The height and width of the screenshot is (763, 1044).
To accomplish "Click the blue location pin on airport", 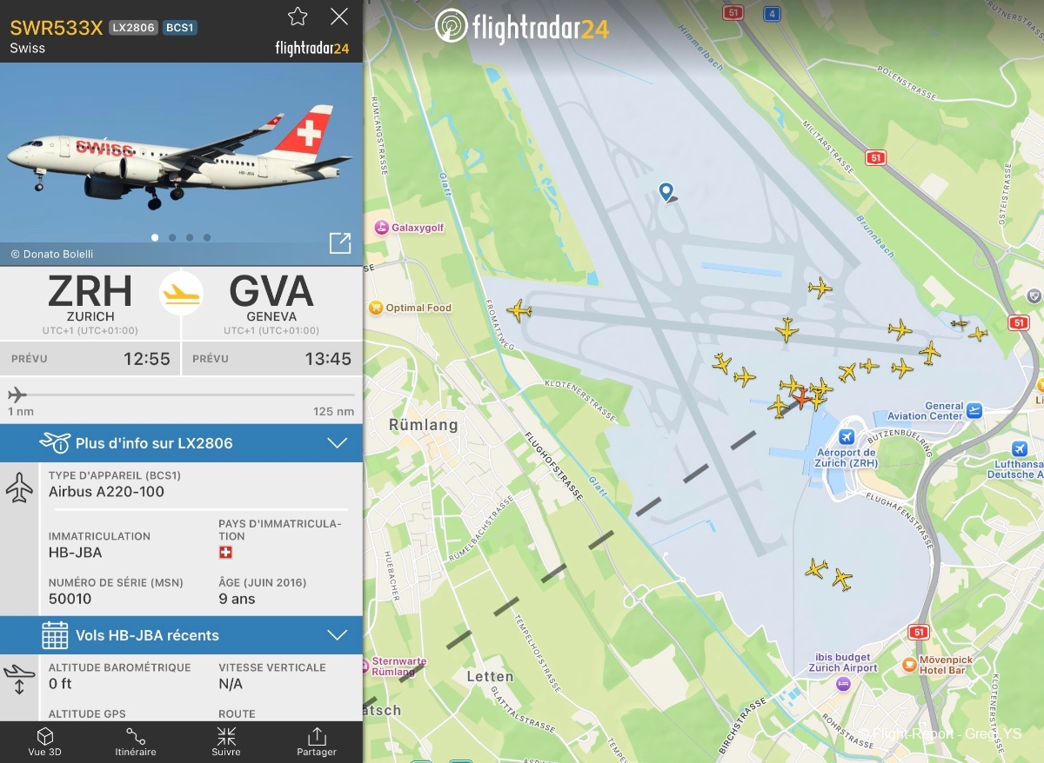I will (x=666, y=192).
